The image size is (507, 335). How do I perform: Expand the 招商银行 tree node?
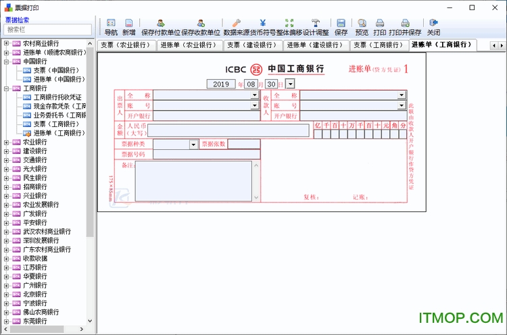[x=6, y=186]
